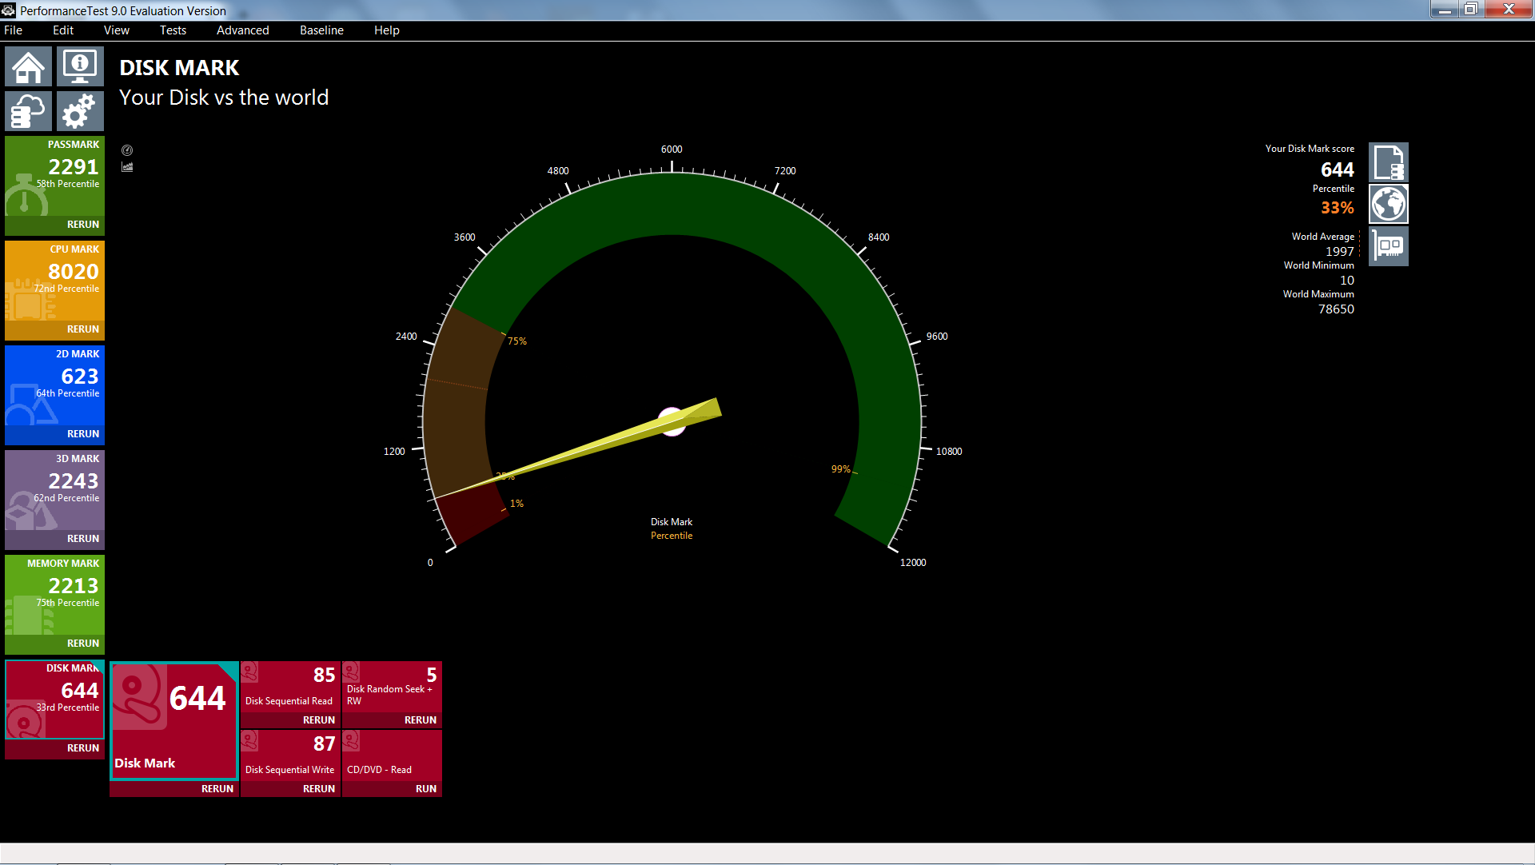Click the Your Disk Mark score 644

pos(1337,169)
